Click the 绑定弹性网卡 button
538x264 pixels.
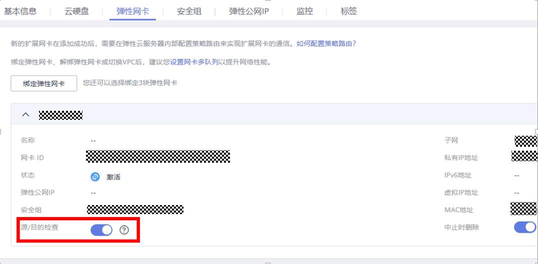point(44,83)
